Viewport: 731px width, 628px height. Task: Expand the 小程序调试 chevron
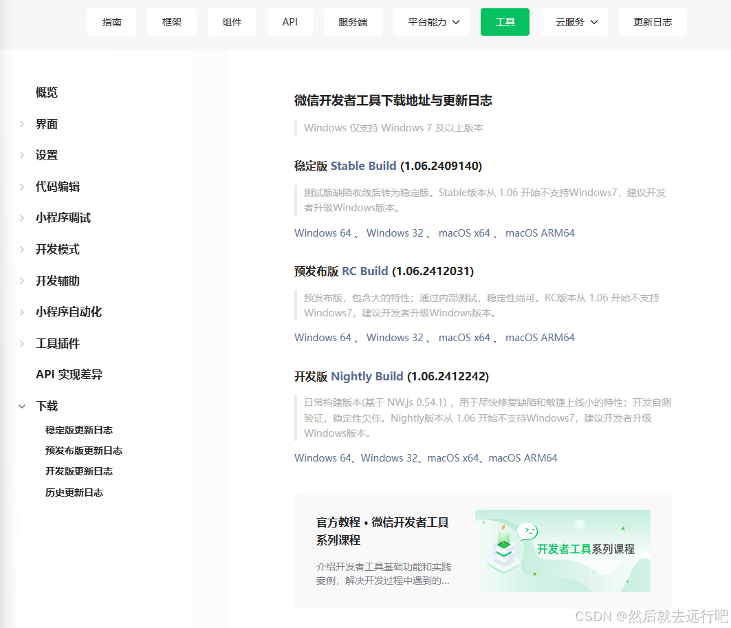click(22, 218)
